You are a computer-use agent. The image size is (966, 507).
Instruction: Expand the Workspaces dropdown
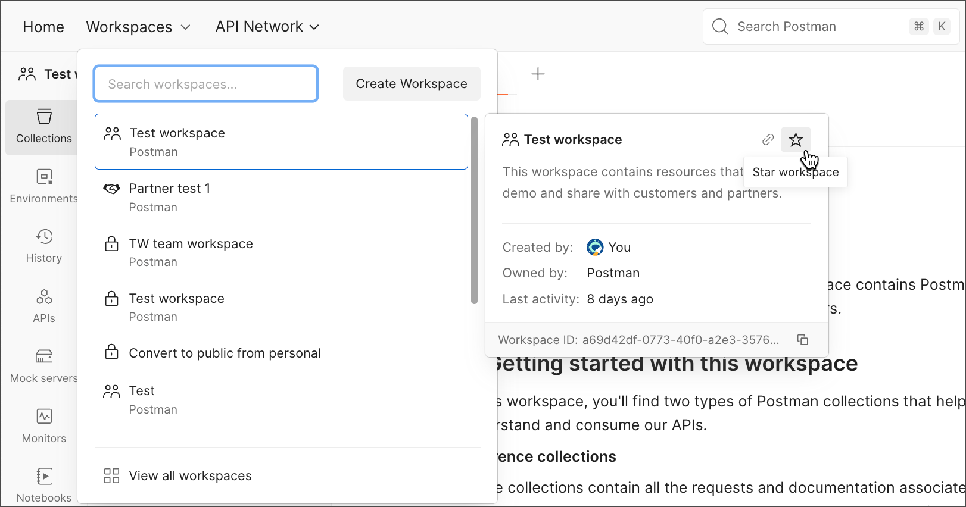click(138, 27)
